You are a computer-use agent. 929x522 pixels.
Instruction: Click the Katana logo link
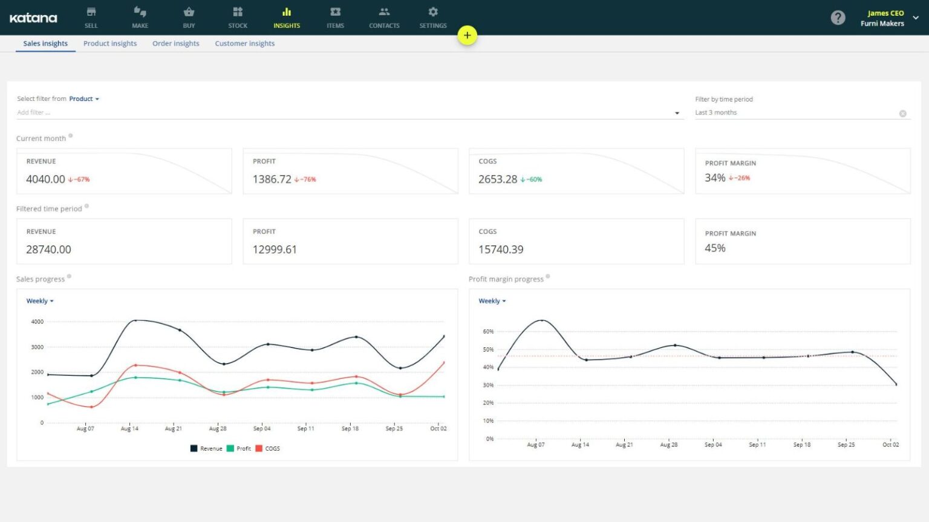[x=33, y=18]
